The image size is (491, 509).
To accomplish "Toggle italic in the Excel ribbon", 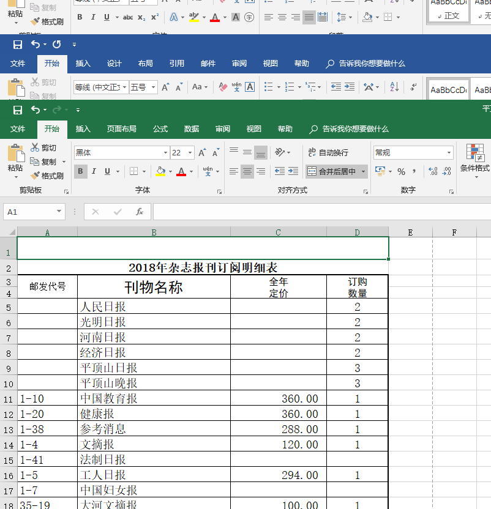I will tap(94, 171).
